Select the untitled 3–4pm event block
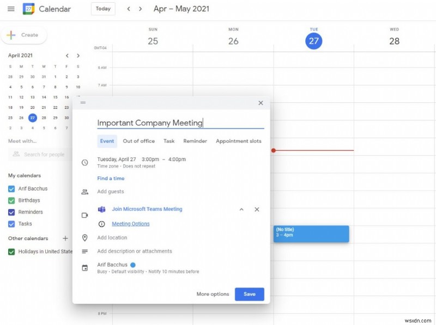This screenshot has height=325, width=436. (311, 234)
